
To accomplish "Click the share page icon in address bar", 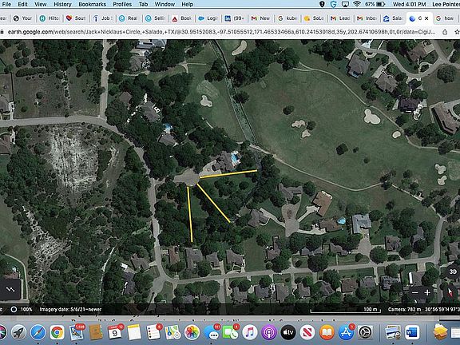I will [x=445, y=32].
